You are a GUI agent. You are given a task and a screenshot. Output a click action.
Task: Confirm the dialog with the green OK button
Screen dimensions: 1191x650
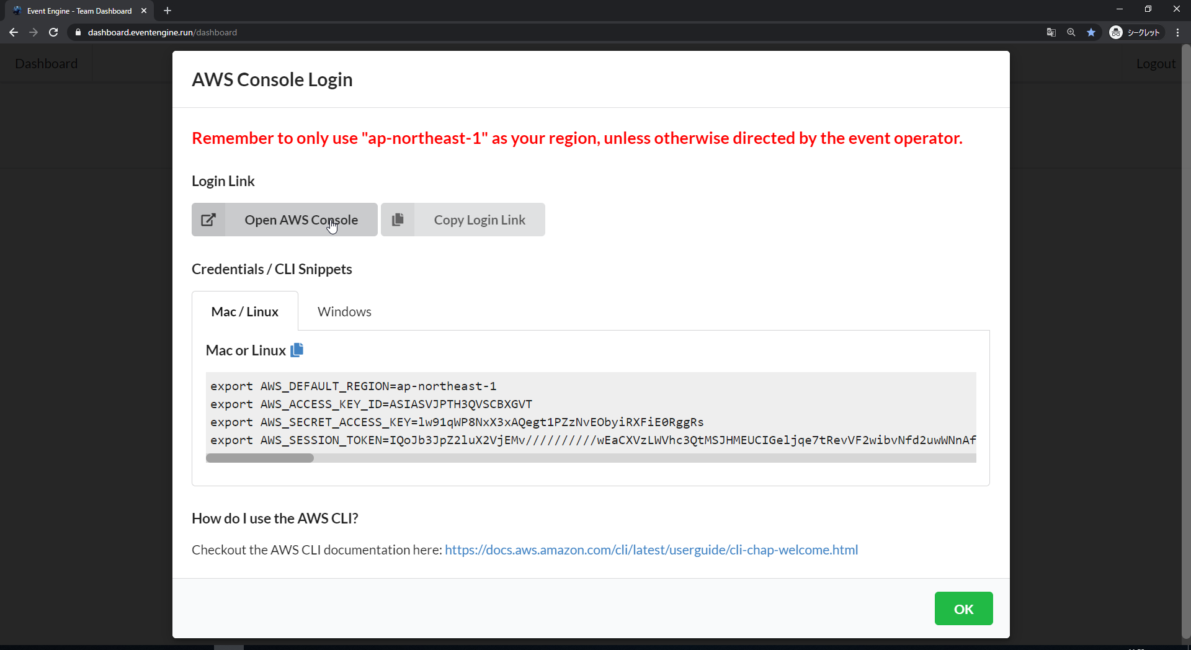[963, 608]
